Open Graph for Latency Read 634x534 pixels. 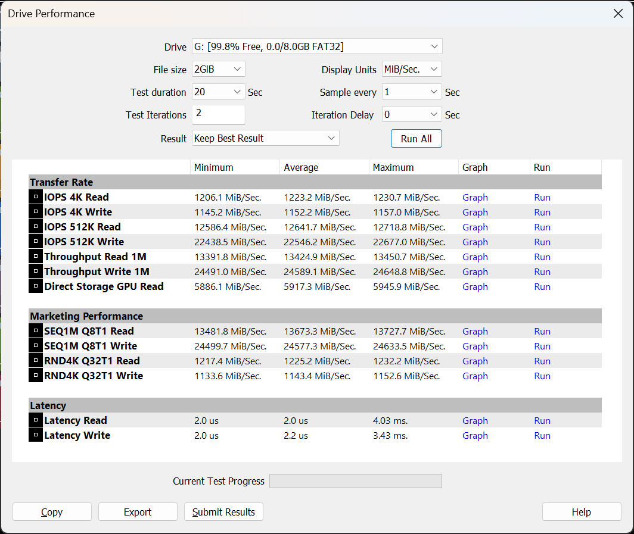475,420
